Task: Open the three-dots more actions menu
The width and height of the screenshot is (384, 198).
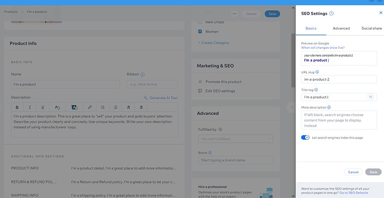Action: click(x=234, y=14)
